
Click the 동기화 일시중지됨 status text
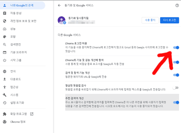tap(78, 18)
